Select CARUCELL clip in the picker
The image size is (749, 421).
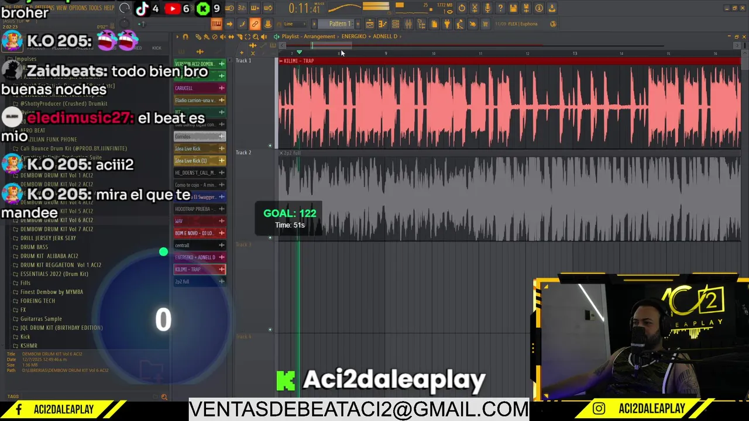pyautogui.click(x=200, y=88)
